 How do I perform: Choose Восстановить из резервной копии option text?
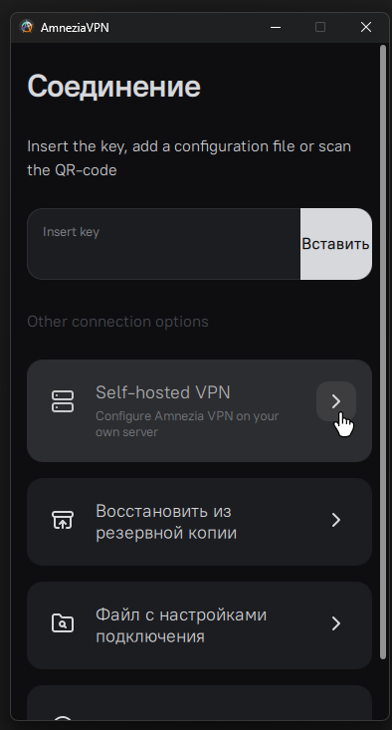pos(166,522)
